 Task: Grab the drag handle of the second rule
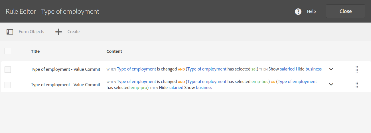[x=356, y=85]
